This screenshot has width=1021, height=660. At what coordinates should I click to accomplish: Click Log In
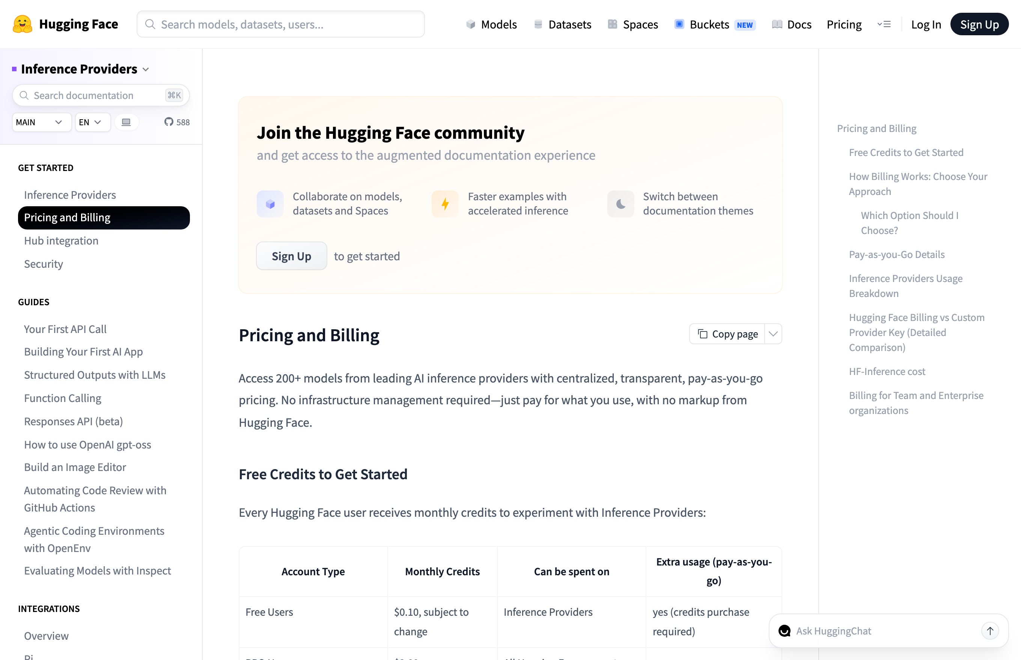(x=926, y=24)
